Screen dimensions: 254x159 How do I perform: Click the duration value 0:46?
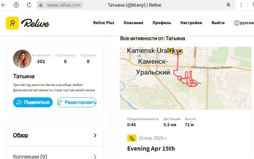click(x=132, y=125)
